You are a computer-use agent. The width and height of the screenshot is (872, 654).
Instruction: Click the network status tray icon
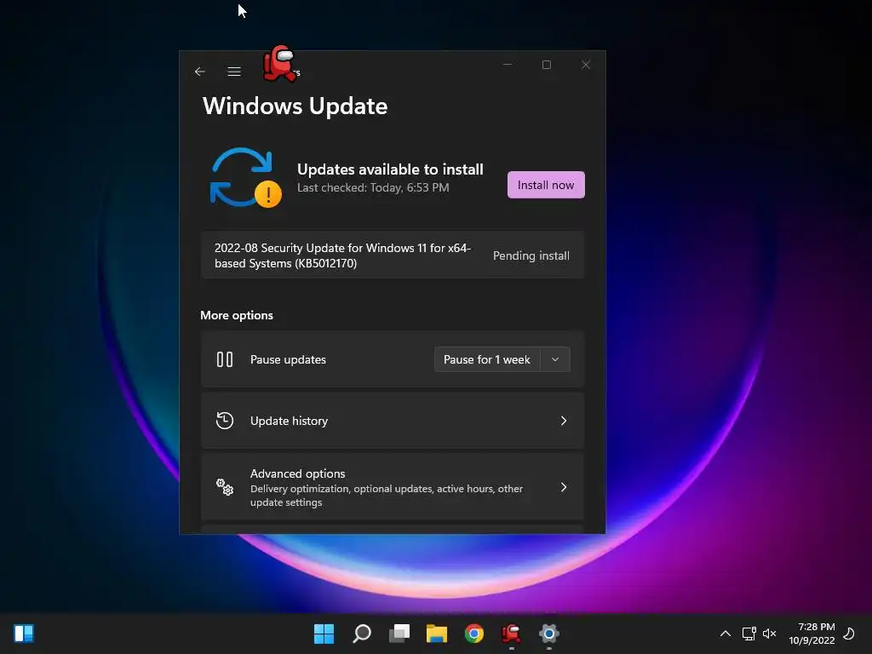click(x=749, y=634)
